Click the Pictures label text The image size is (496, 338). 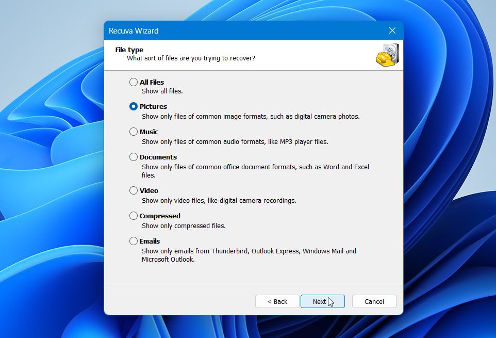[x=153, y=106]
